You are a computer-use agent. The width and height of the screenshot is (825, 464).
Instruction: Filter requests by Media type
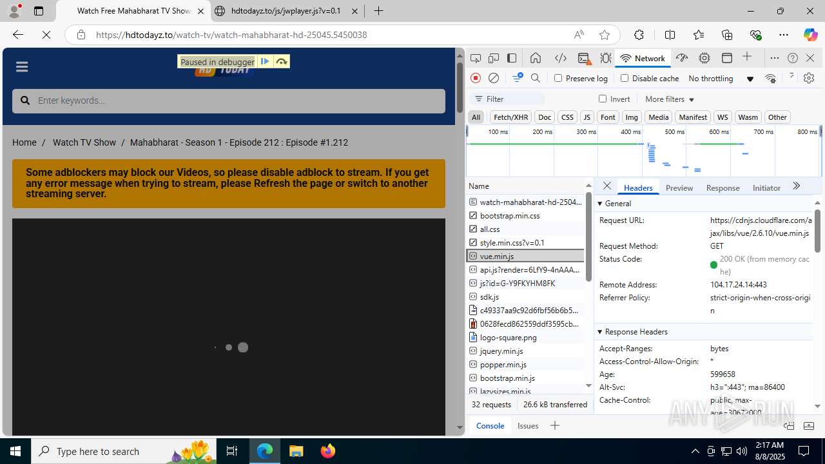coord(658,117)
